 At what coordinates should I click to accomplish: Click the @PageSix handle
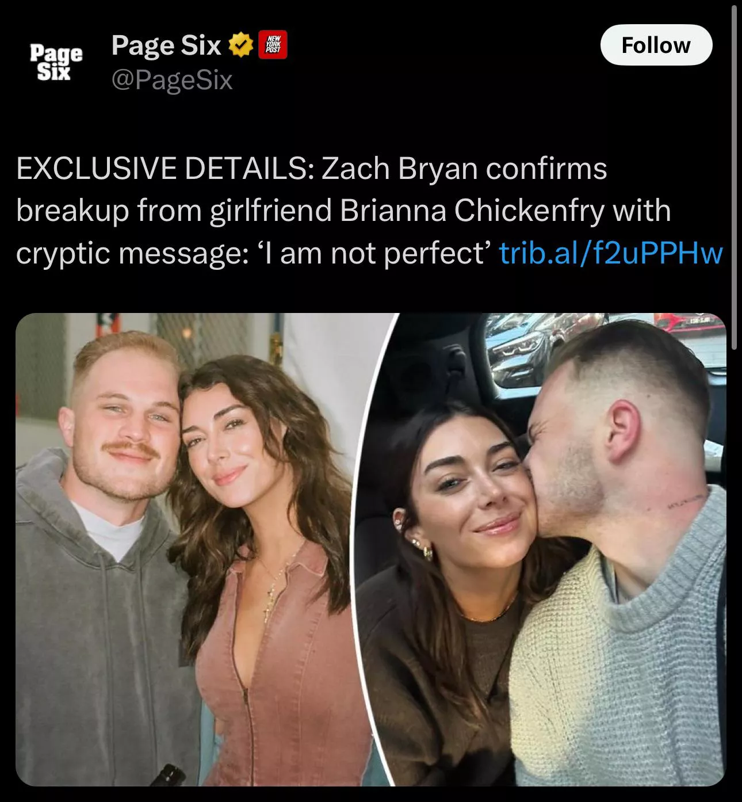coord(172,80)
